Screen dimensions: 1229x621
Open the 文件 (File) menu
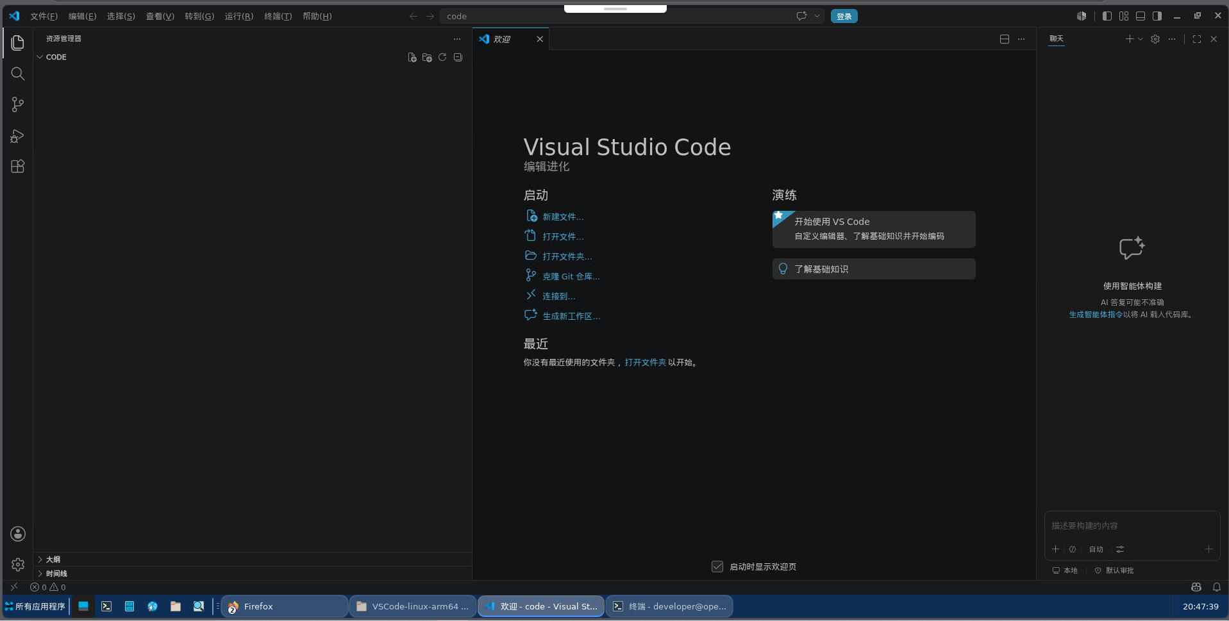click(44, 17)
